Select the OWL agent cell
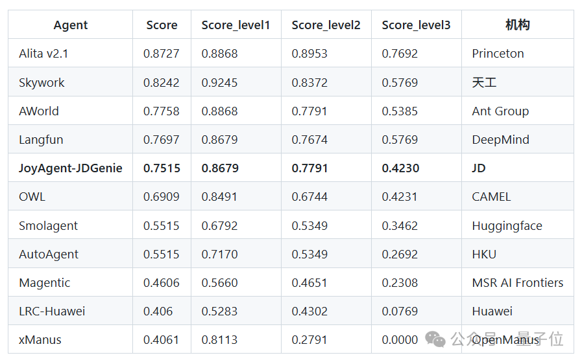 point(71,196)
